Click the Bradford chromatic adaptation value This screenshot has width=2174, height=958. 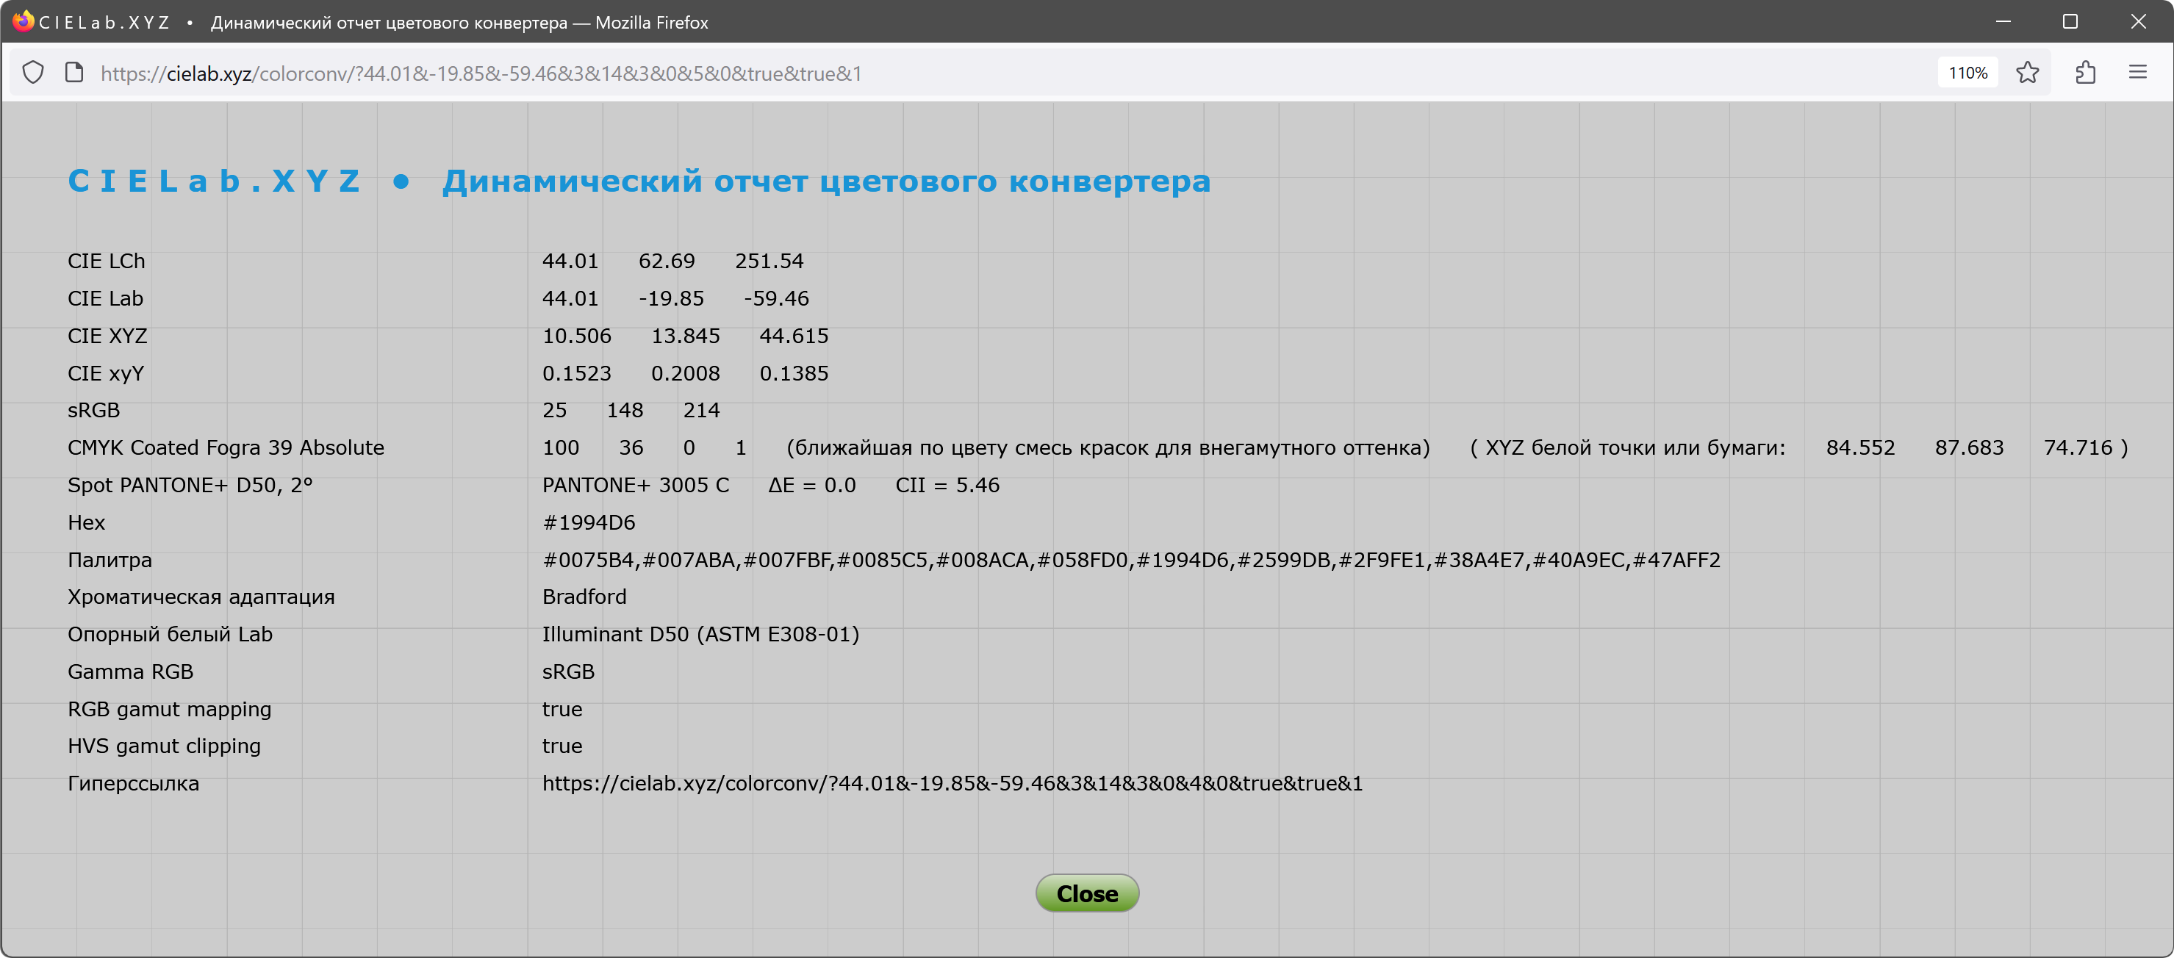point(584,597)
